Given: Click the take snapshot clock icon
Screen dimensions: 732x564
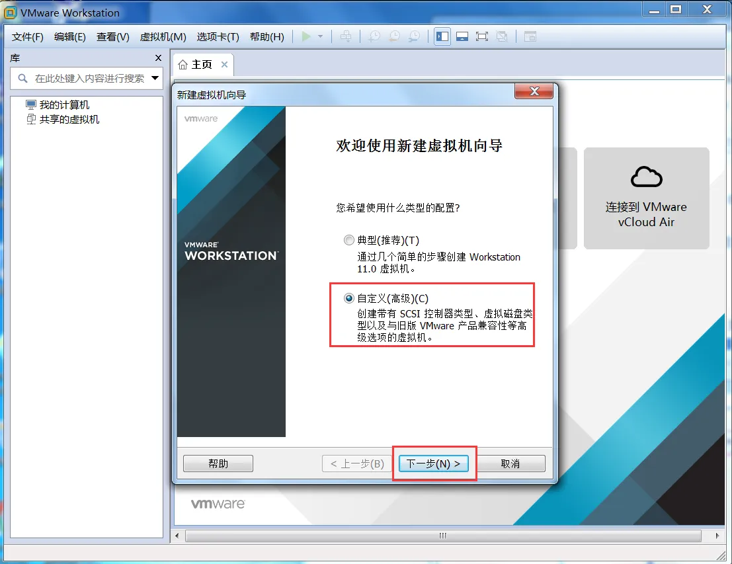Looking at the screenshot, I should 374,36.
